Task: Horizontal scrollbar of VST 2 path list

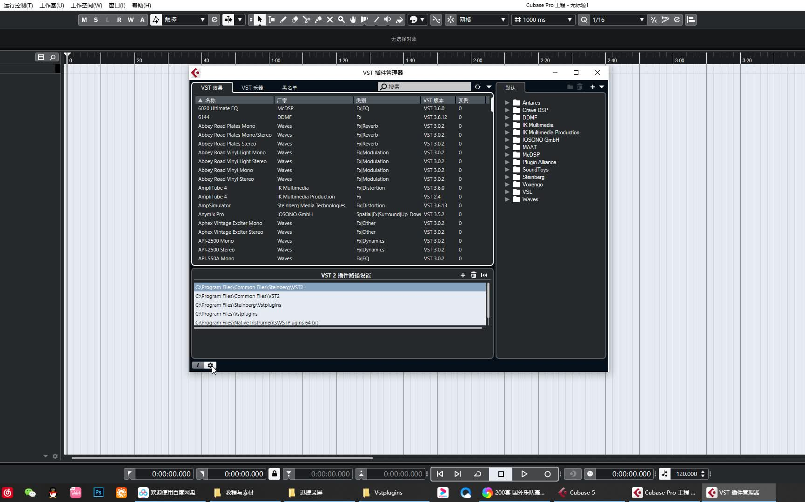Action: pyautogui.click(x=338, y=328)
